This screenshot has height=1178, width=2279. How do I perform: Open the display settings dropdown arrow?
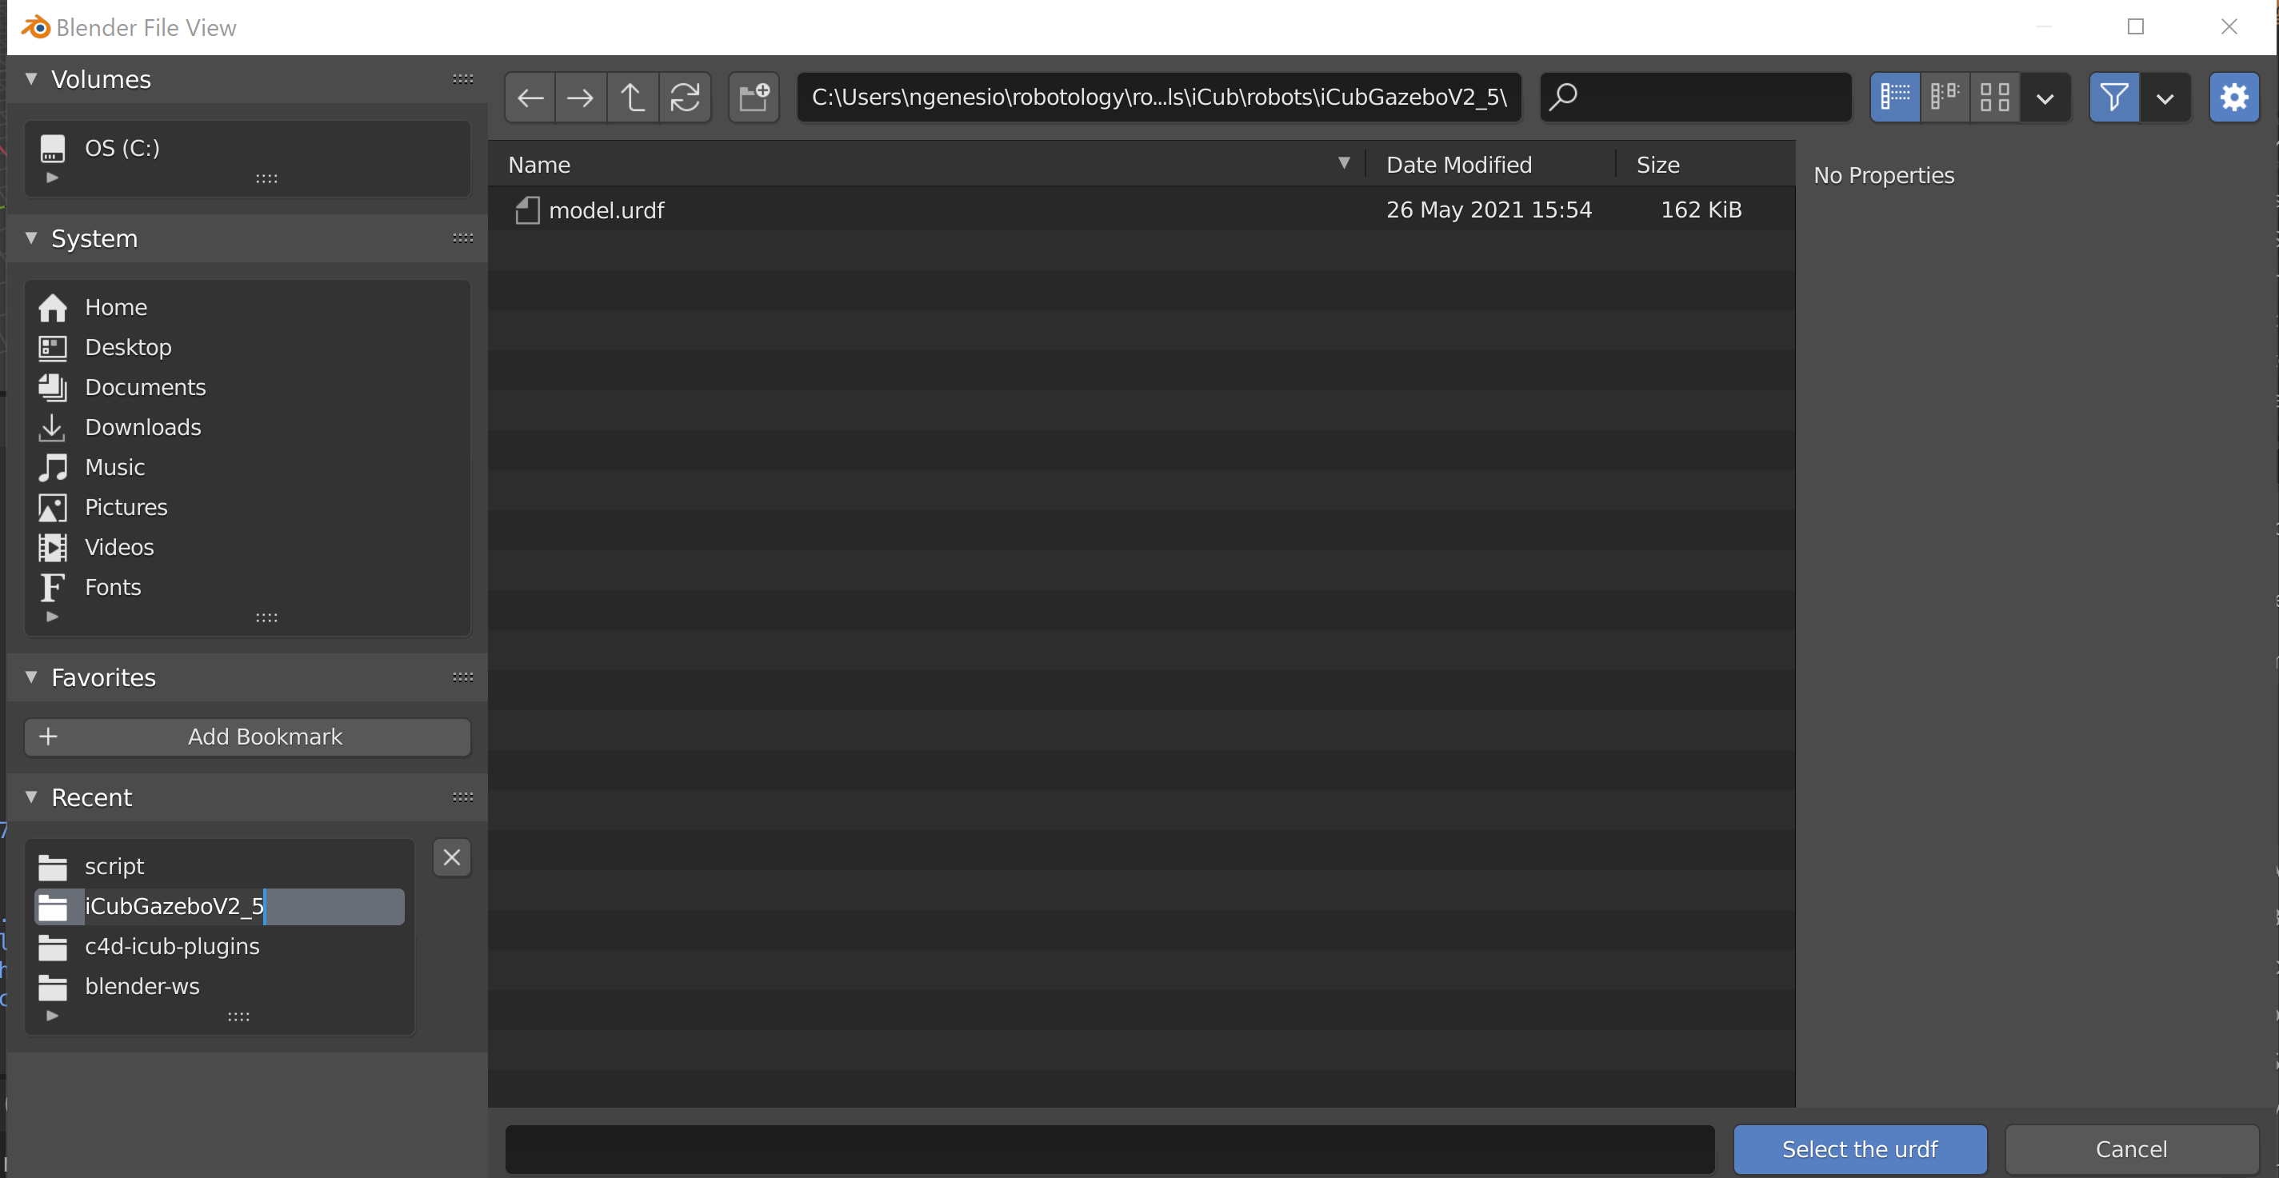2045,98
